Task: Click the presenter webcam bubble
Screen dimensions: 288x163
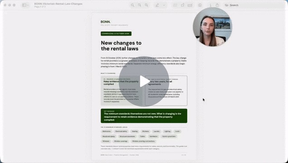Action: coord(212,27)
